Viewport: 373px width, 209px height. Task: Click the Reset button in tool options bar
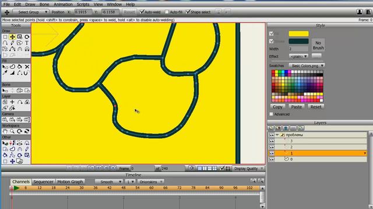[129, 12]
